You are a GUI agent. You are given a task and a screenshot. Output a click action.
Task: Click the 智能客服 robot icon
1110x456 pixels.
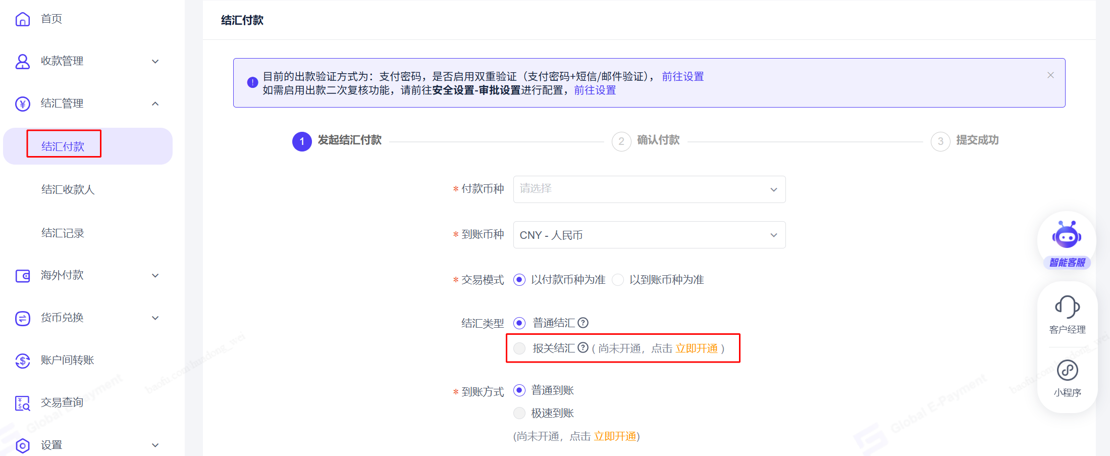1066,236
